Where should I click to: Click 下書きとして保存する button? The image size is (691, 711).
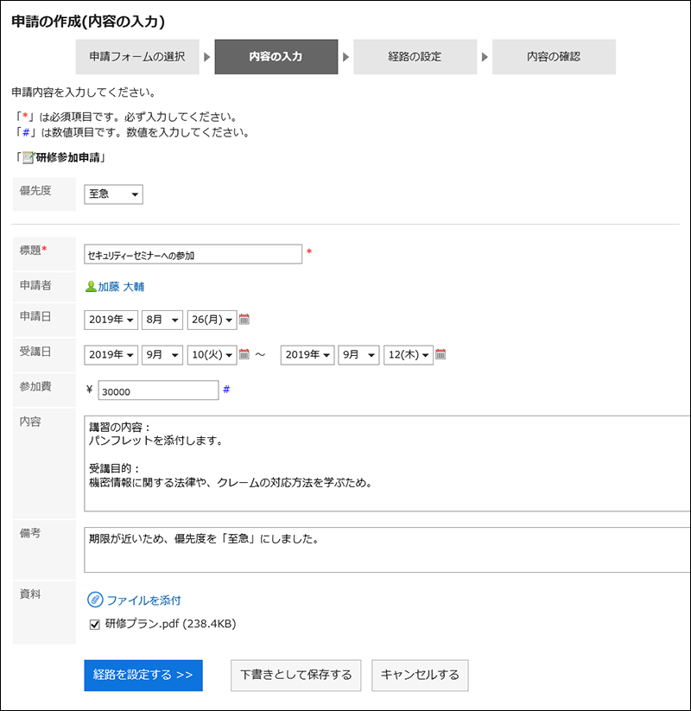click(295, 676)
